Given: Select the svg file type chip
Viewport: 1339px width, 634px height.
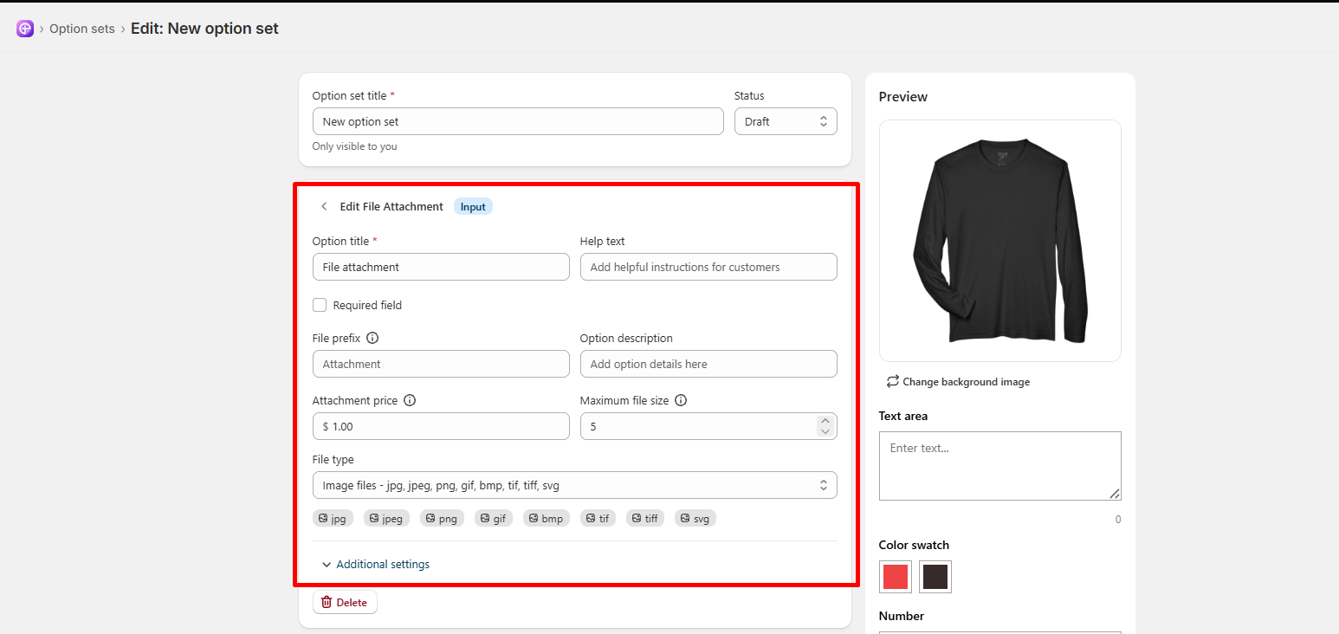Looking at the screenshot, I should coord(695,519).
